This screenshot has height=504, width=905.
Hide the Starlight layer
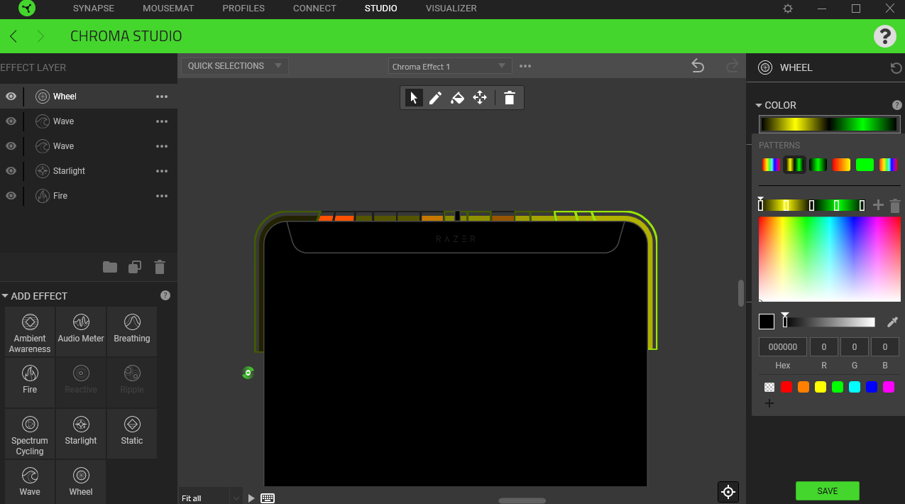coord(11,171)
